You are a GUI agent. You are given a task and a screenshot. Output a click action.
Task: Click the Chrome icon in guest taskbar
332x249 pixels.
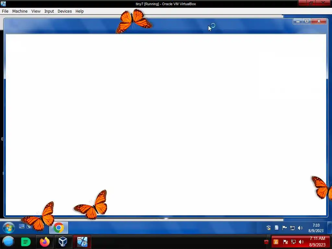59,228
